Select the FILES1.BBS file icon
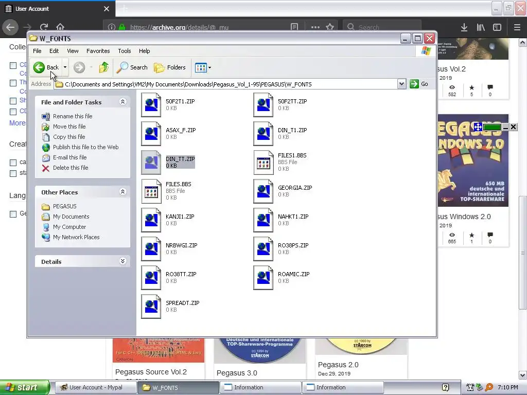Image resolution: width=527 pixels, height=395 pixels. (x=263, y=163)
